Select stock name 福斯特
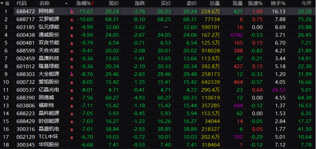The image size is (316, 149). 46,105
